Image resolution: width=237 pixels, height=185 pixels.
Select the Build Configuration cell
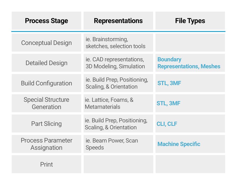pos(46,83)
